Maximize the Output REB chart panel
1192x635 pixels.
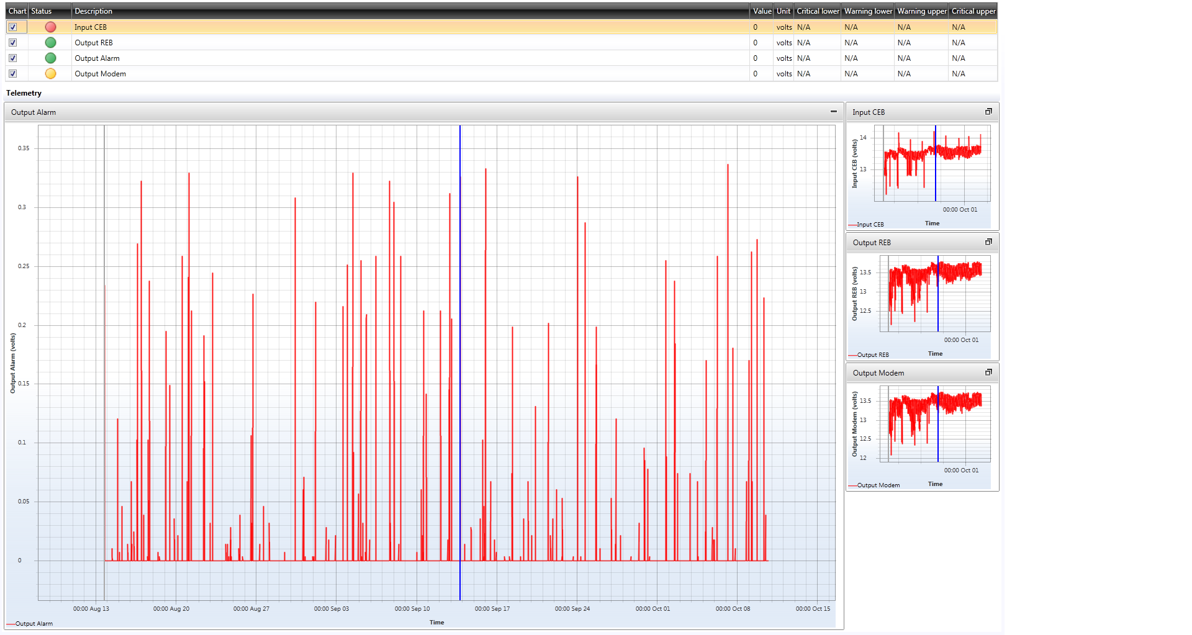[x=988, y=242]
